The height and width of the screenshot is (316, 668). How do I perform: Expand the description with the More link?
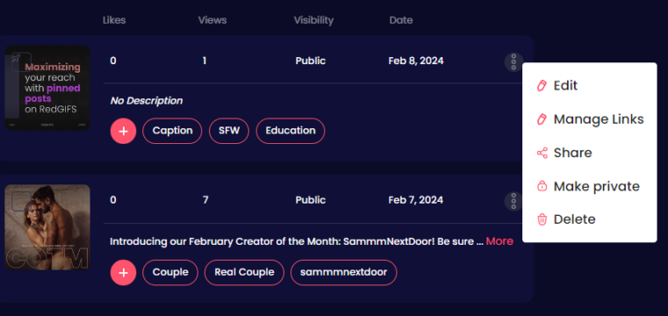point(499,241)
